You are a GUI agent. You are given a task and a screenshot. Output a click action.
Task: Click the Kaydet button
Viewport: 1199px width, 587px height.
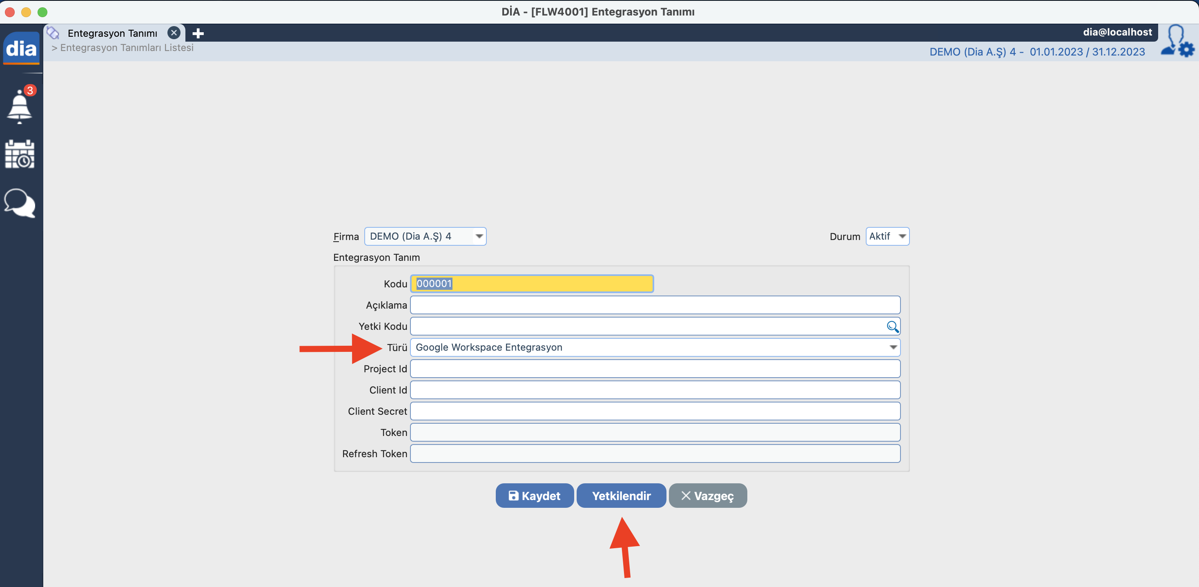(x=534, y=496)
